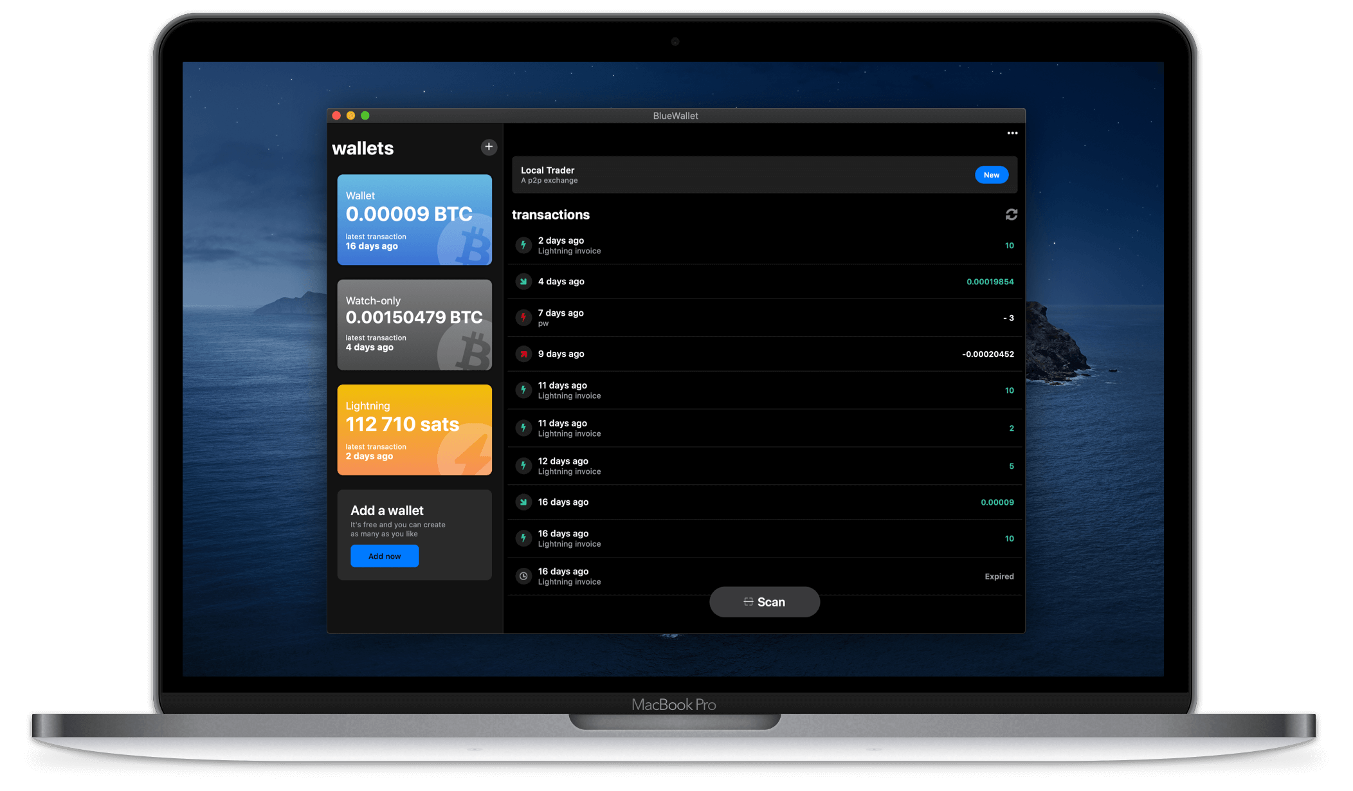Click the add wallet plus icon
The image size is (1353, 791).
tap(489, 146)
